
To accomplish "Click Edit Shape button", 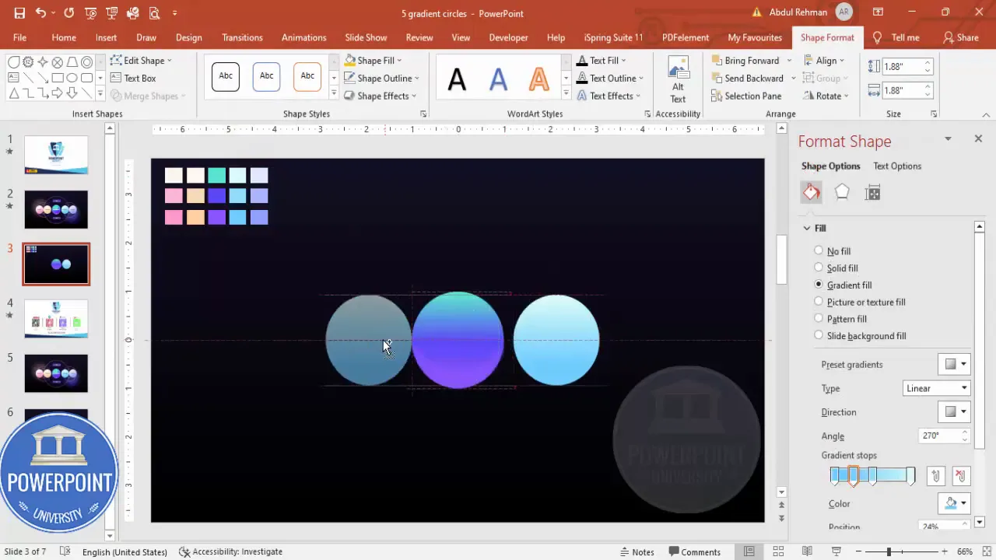I will [142, 60].
